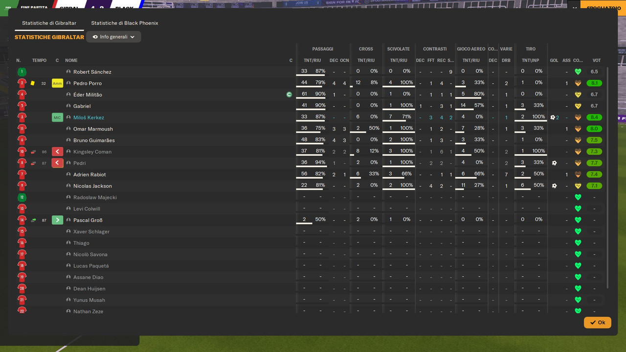
Task: Click Pedro Porro's 8.1 rating badge
Action: 594,83
